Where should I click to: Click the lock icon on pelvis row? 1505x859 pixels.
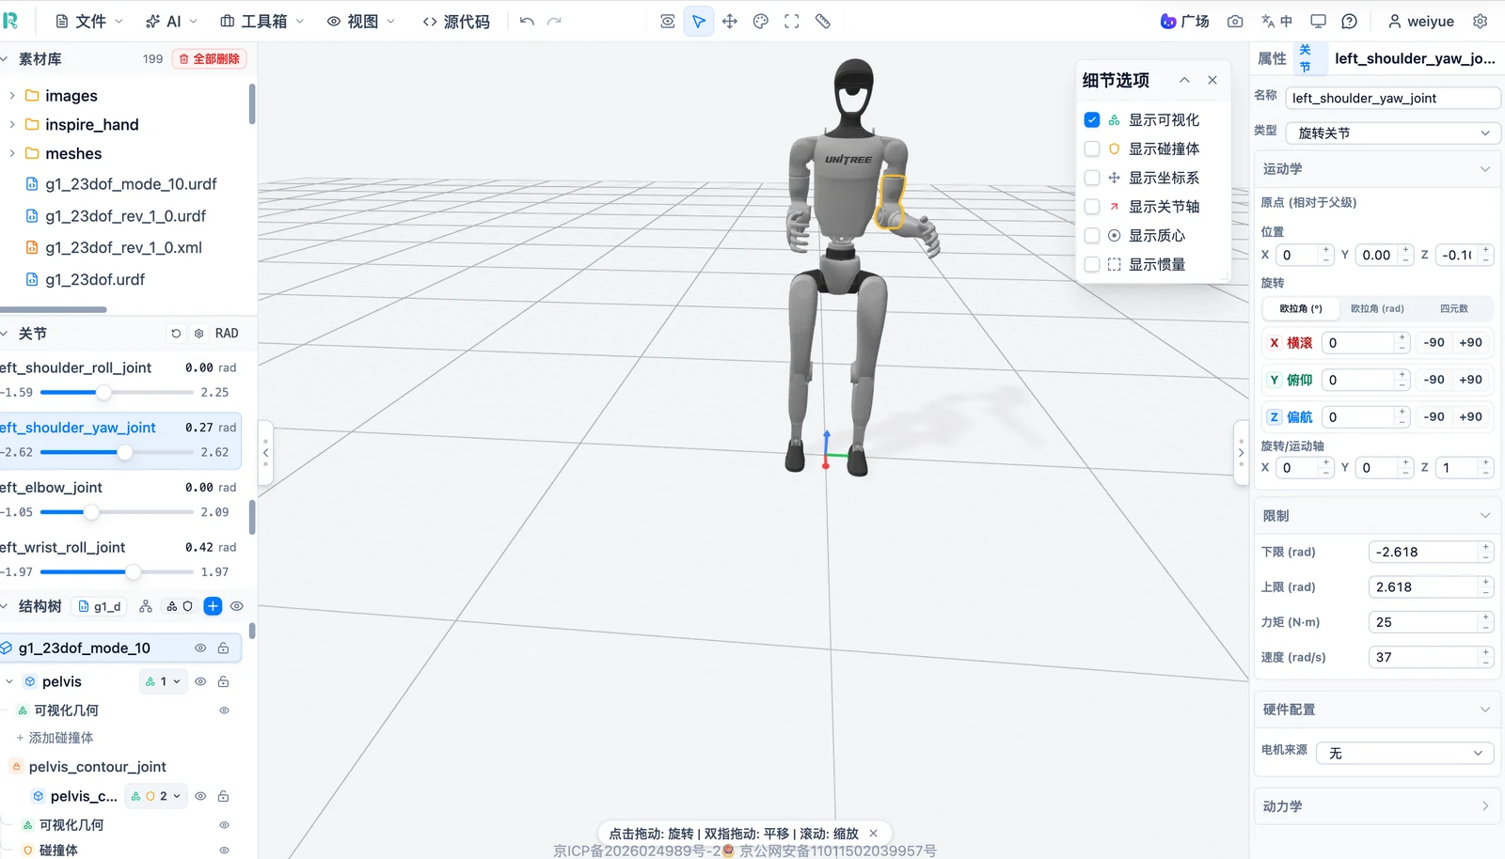click(x=223, y=681)
